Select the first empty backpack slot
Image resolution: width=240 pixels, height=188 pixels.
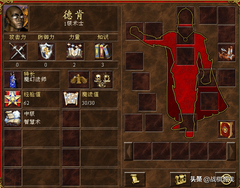pos(142,151)
